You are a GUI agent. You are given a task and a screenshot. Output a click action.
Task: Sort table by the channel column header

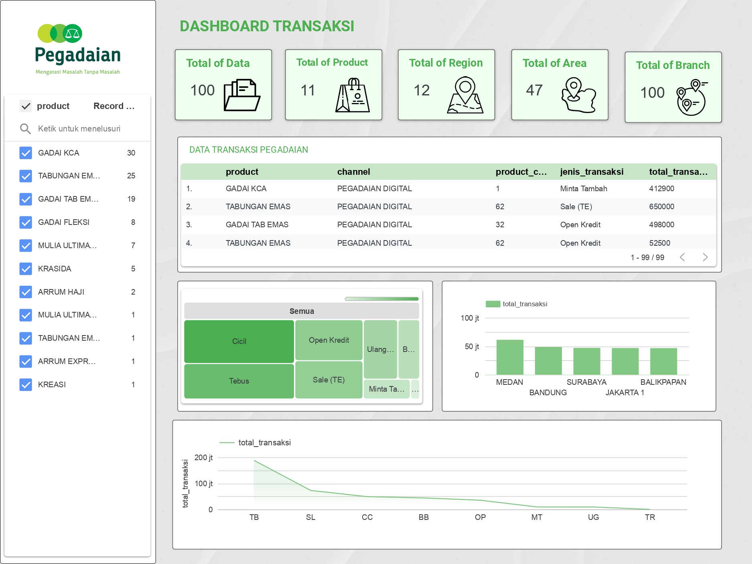(x=353, y=172)
